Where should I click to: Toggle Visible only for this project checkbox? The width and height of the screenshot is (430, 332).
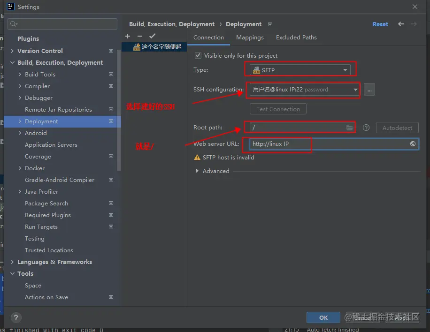click(x=198, y=55)
